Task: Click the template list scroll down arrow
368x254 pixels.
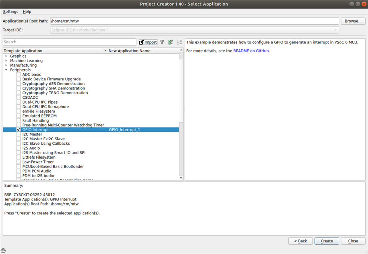Action: coord(181,178)
